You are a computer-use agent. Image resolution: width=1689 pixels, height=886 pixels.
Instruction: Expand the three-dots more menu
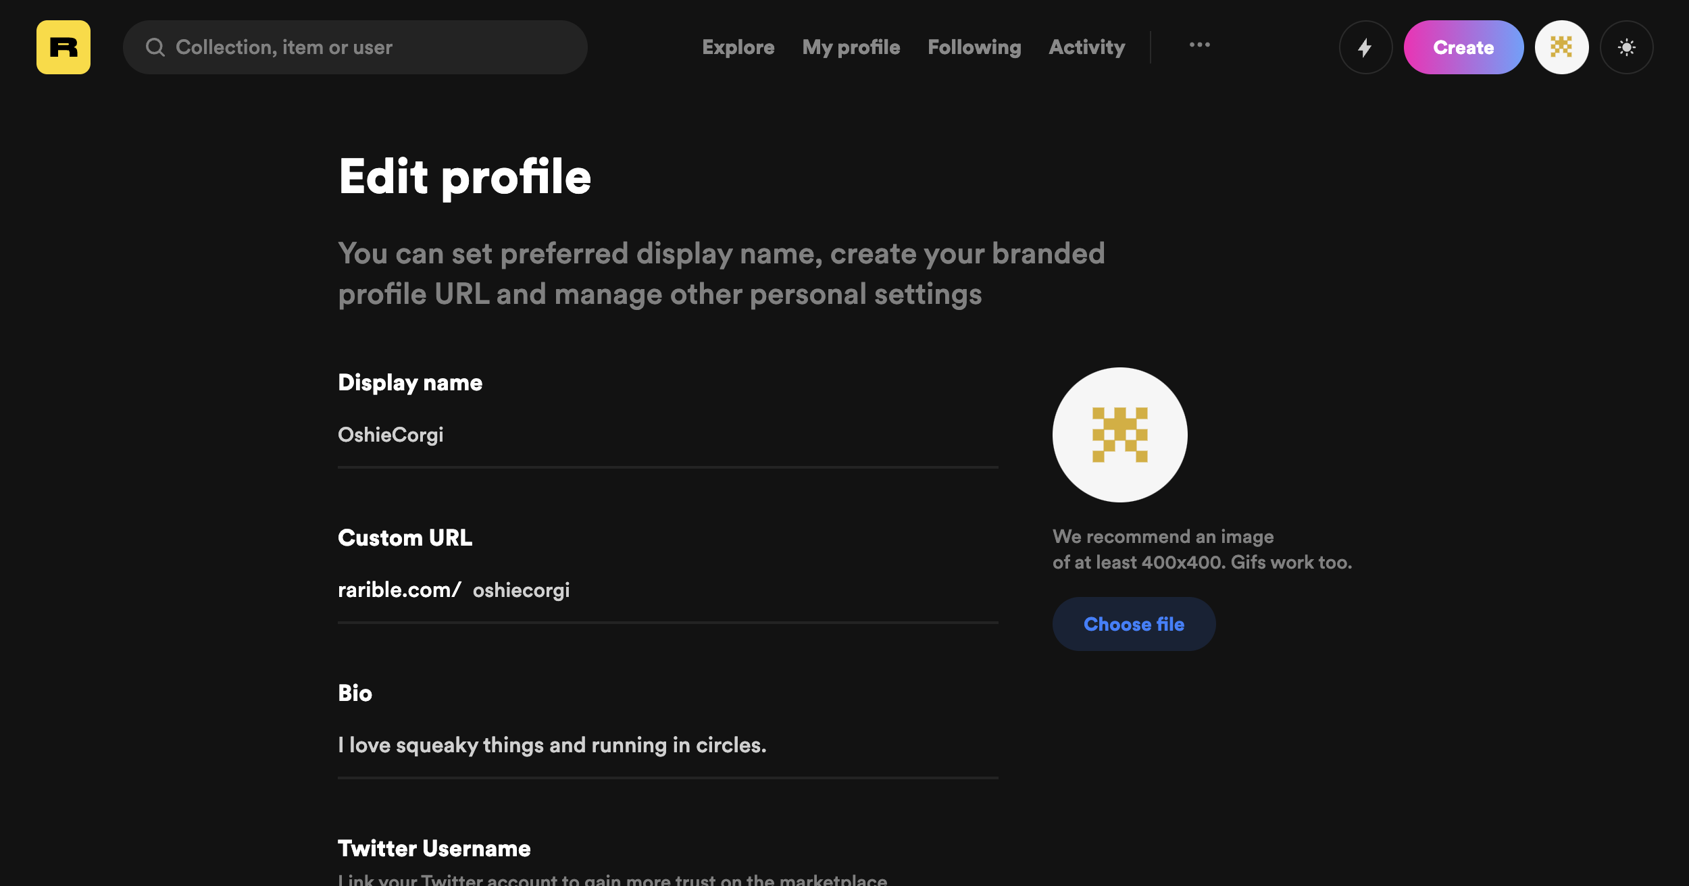click(1199, 45)
